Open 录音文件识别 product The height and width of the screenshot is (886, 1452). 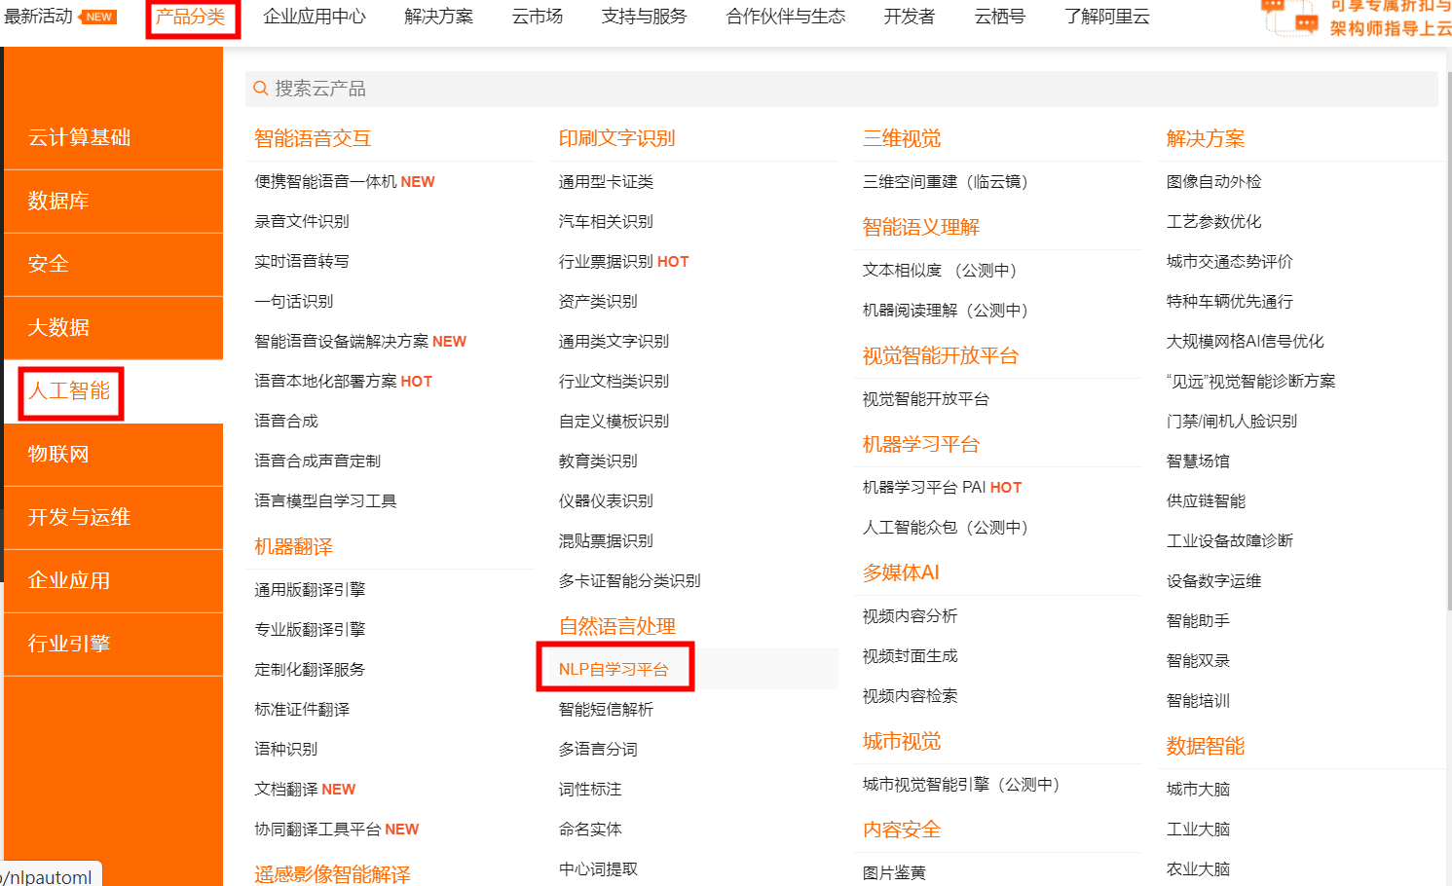[302, 222]
